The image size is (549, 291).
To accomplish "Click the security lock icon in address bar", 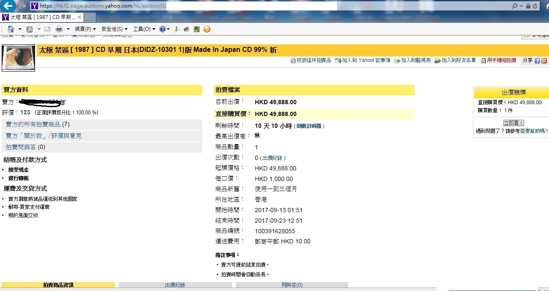I will click(x=528, y=6).
